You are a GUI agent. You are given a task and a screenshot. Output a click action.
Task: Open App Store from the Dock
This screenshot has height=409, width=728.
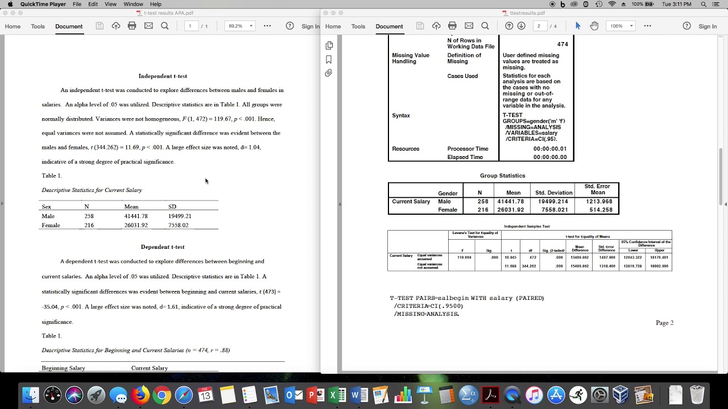(x=556, y=395)
